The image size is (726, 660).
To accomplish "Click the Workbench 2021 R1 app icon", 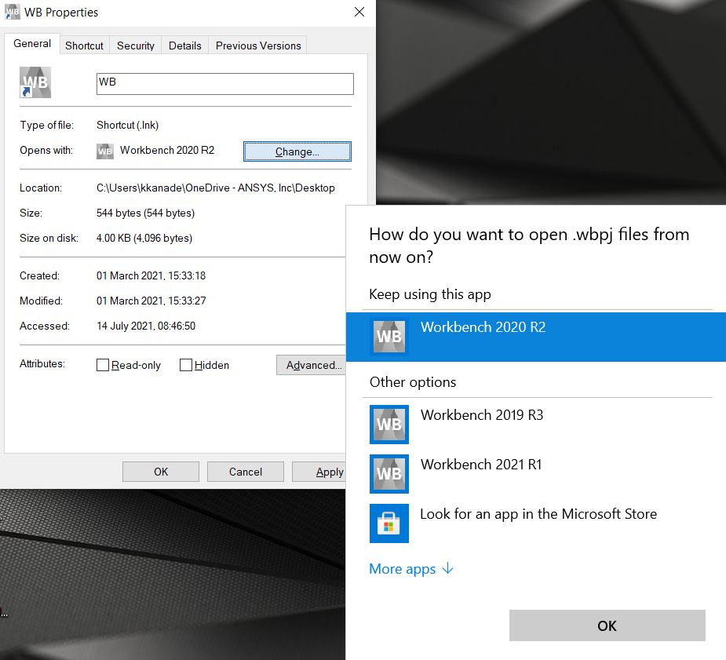I will click(x=389, y=474).
